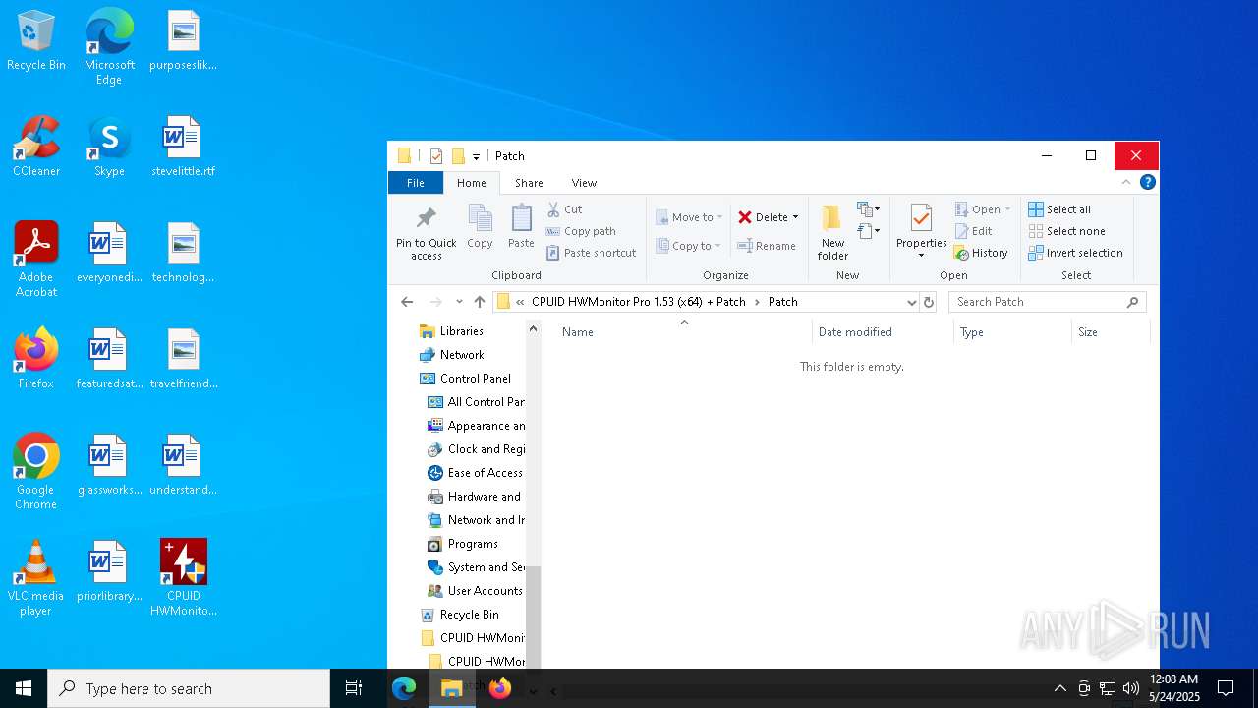Navigate Back in Explorer
The width and height of the screenshot is (1258, 708).
[407, 302]
